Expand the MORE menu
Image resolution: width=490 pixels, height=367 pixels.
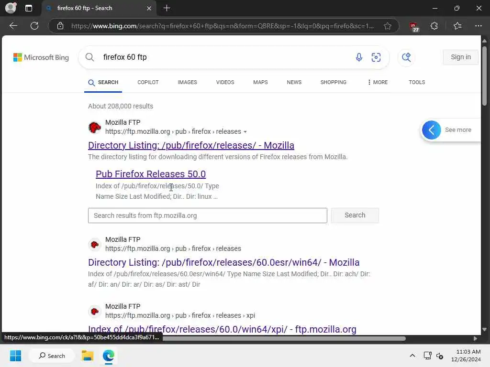(x=378, y=82)
